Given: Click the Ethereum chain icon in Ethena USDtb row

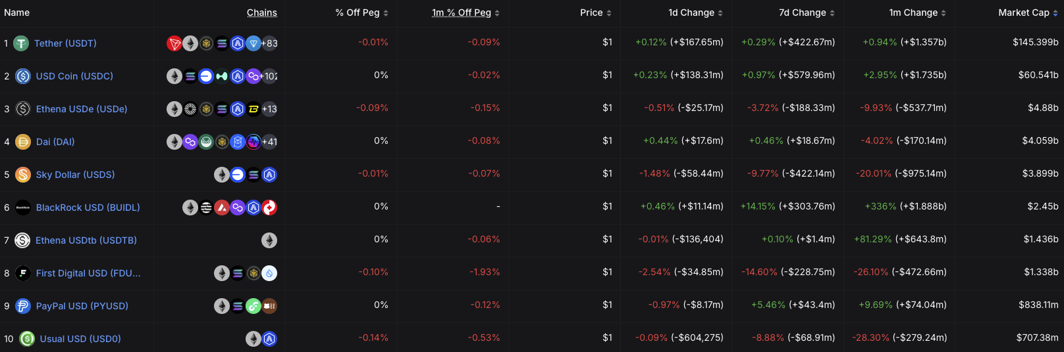Looking at the screenshot, I should tap(269, 240).
